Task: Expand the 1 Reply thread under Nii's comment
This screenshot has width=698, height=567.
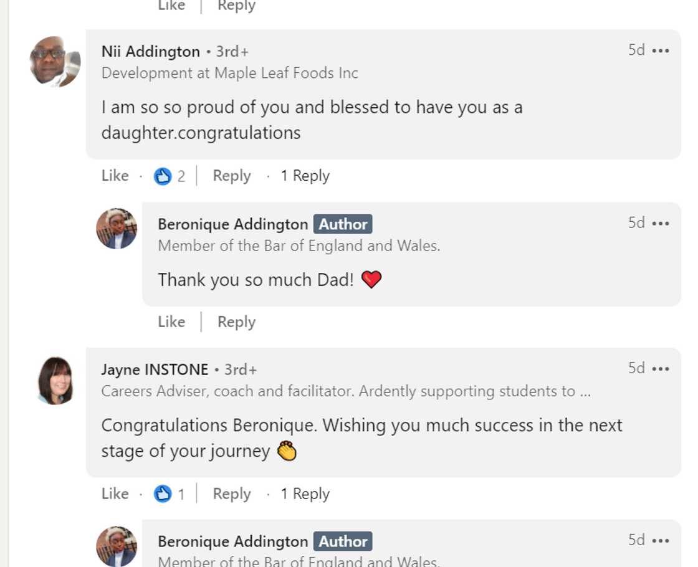Action: coord(305,176)
